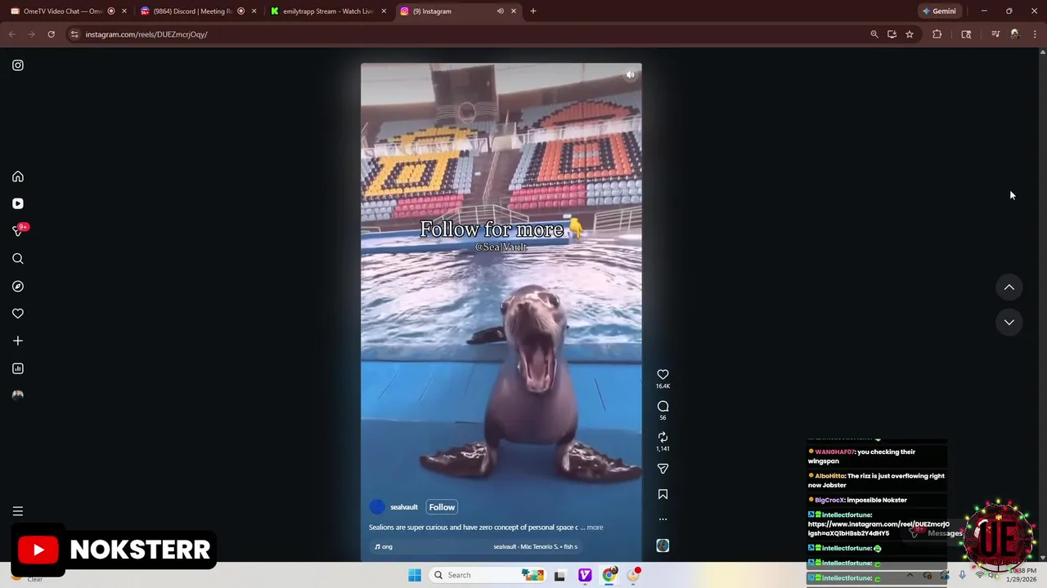Go to Instagram Home via sidebar
1047x588 pixels.
tap(18, 176)
